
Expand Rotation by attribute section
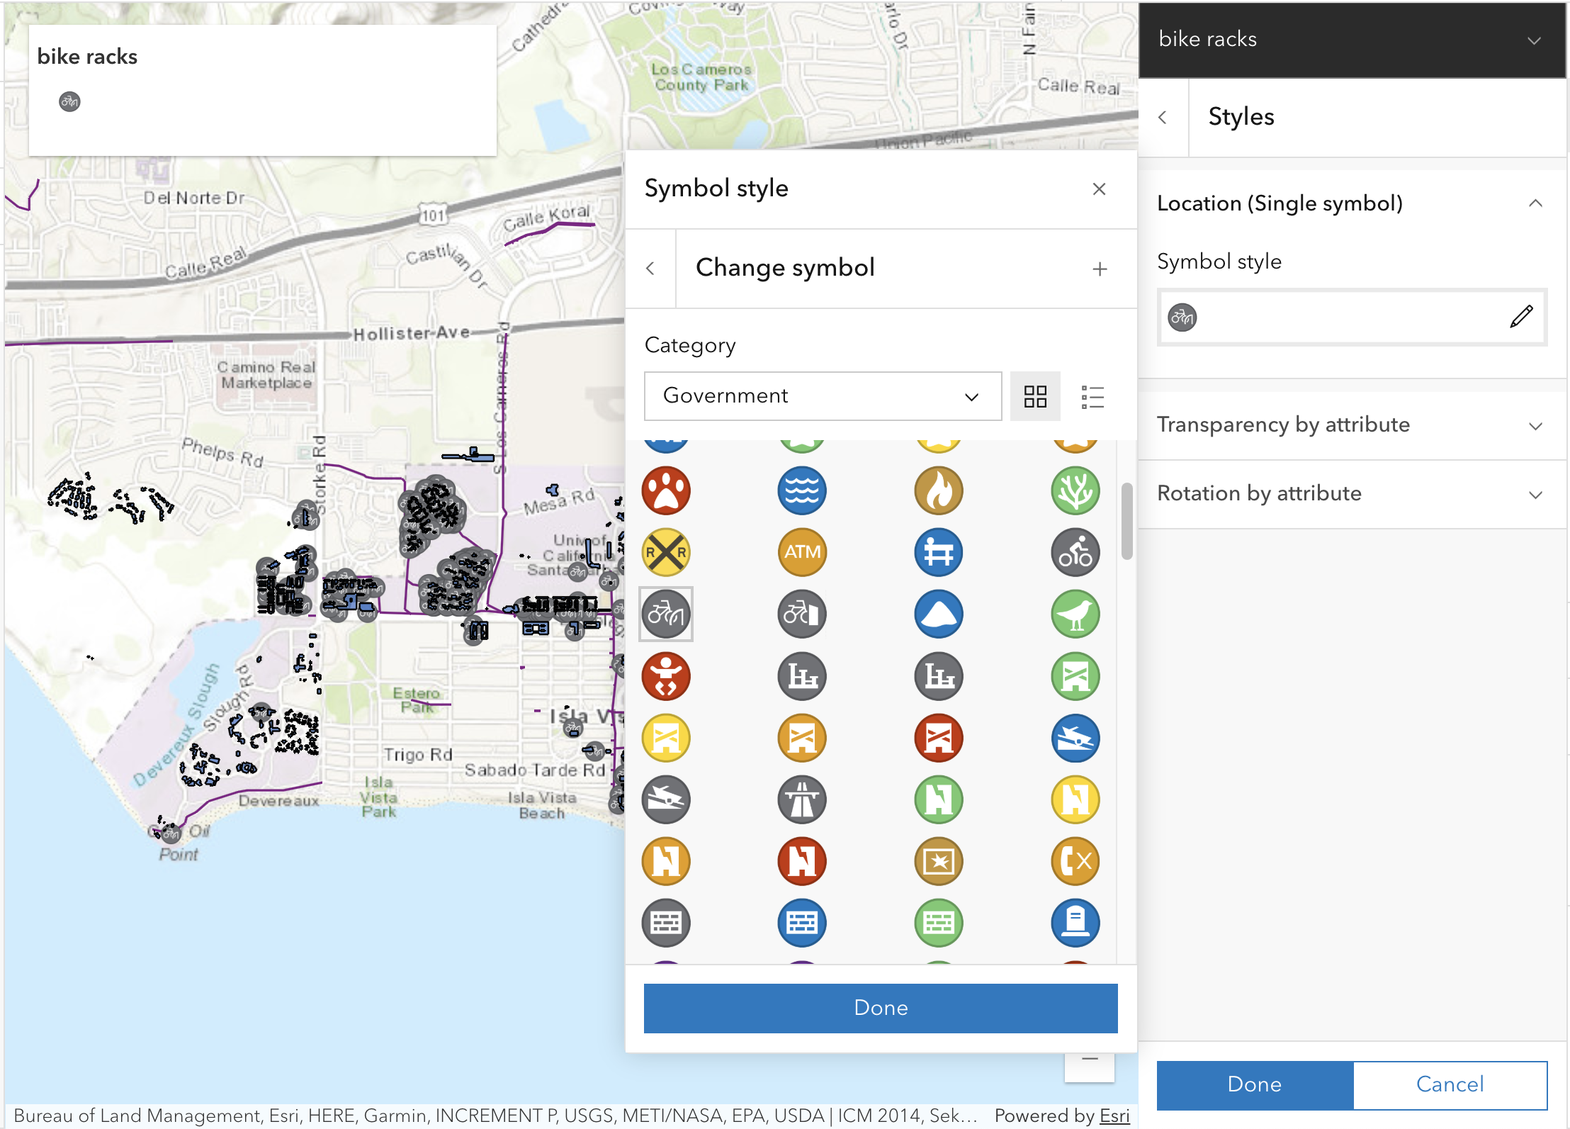1535,494
